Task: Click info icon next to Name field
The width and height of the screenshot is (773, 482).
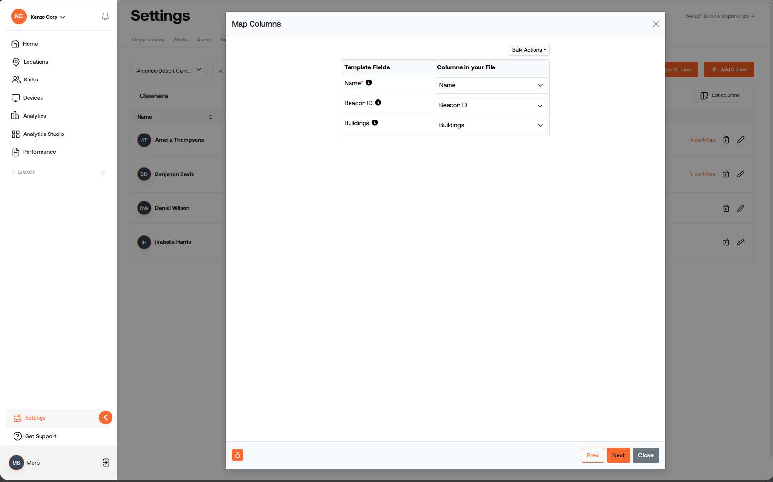Action: (x=369, y=82)
